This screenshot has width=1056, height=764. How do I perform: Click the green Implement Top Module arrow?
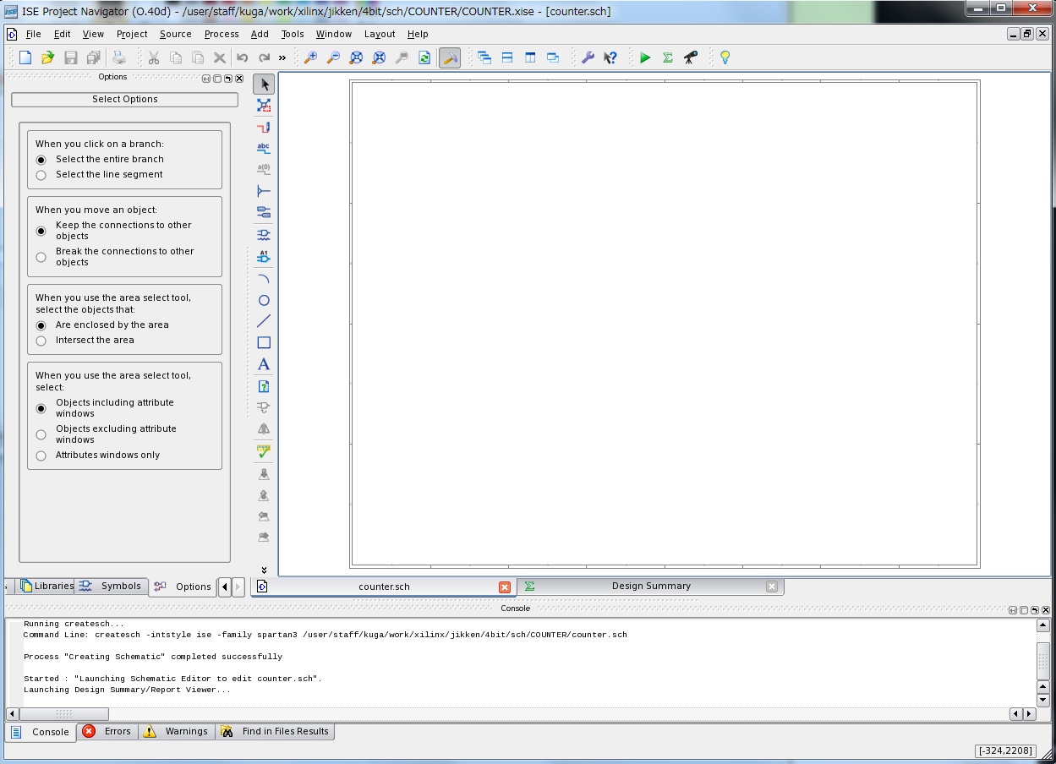[x=645, y=57]
